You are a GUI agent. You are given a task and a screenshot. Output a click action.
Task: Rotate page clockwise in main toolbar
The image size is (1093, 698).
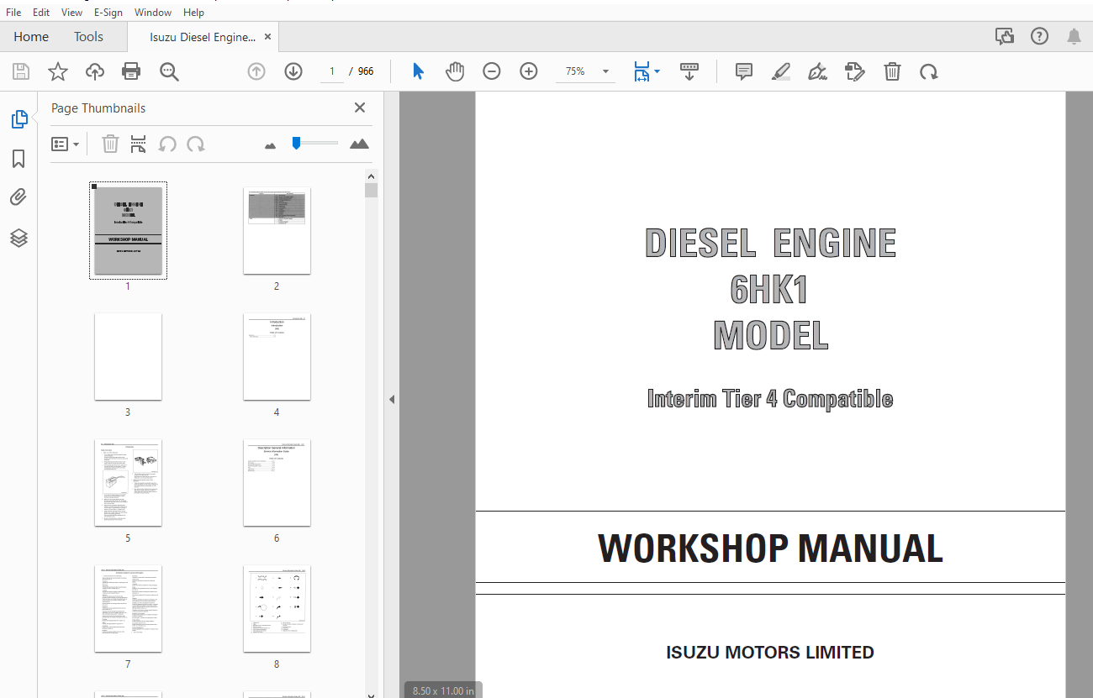928,71
